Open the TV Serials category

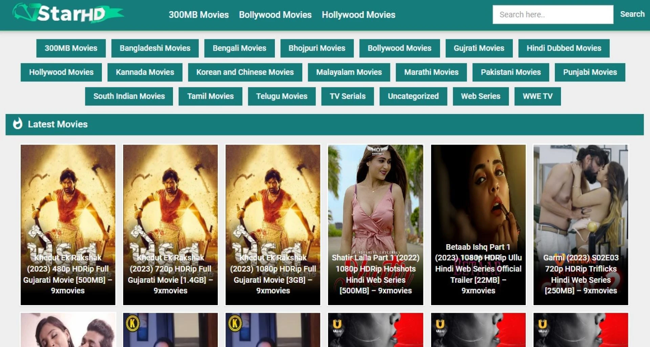click(x=348, y=96)
